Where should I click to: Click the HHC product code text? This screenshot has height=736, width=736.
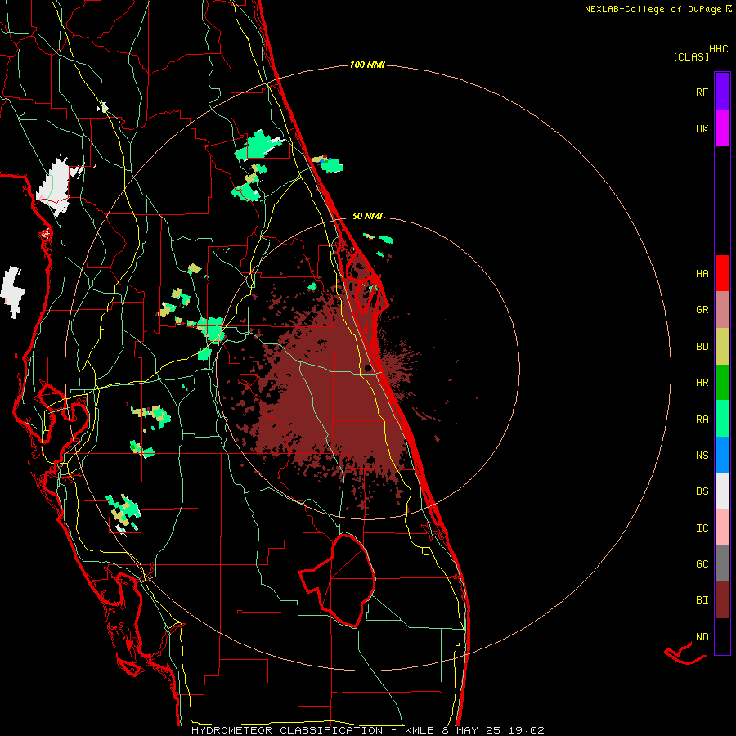(x=718, y=49)
